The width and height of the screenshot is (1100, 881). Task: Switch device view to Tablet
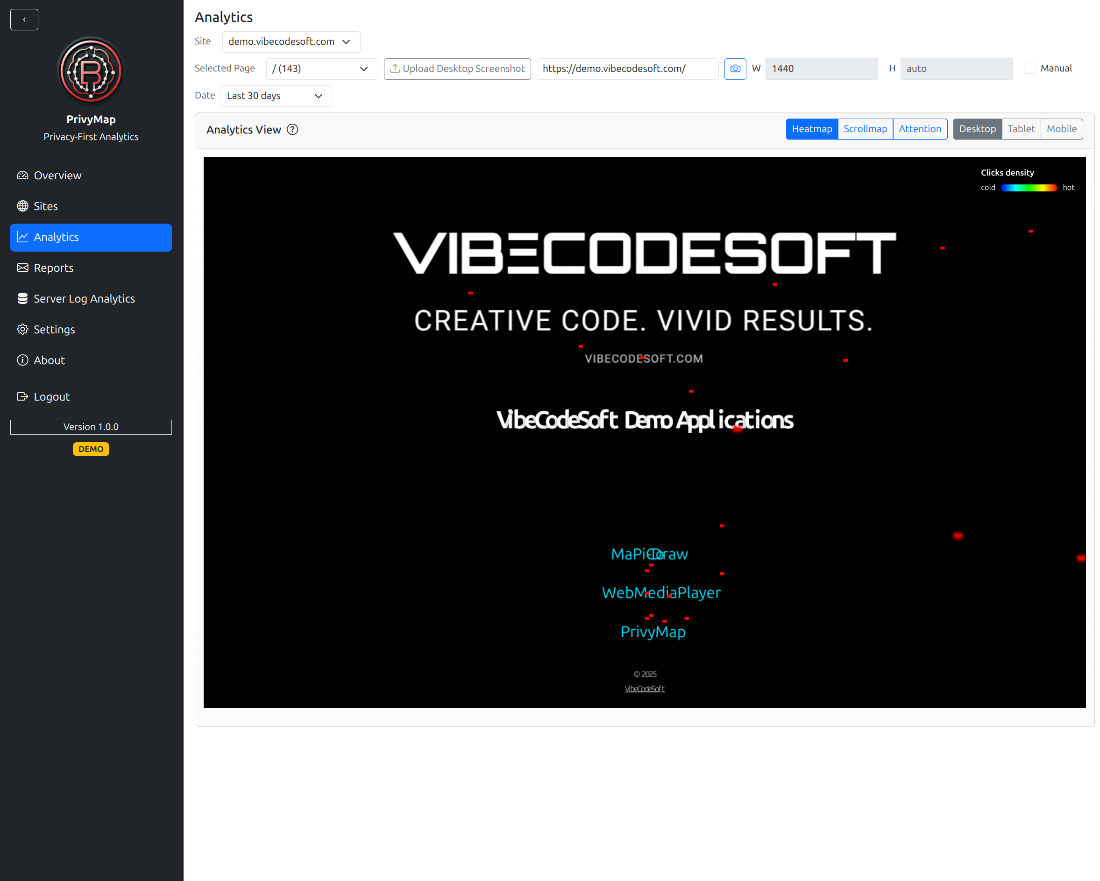click(x=1021, y=129)
